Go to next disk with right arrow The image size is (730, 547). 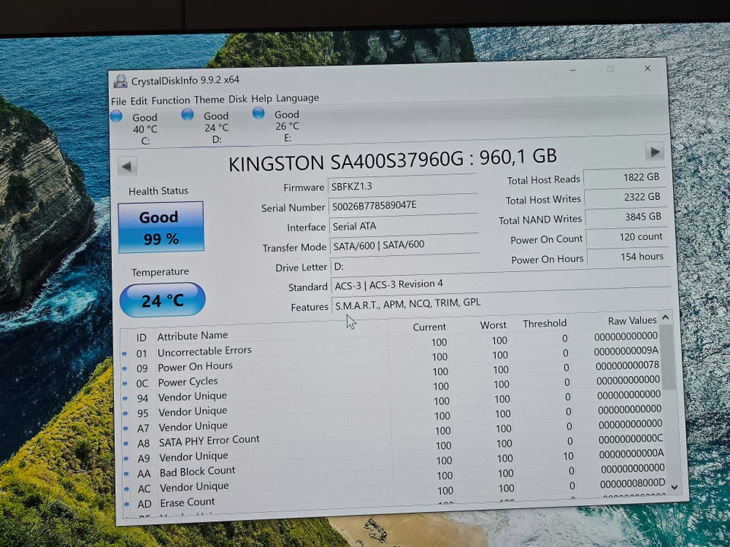[654, 151]
